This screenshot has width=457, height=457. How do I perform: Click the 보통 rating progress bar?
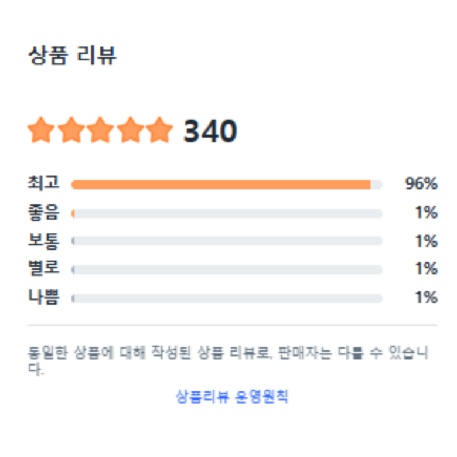coord(227,241)
